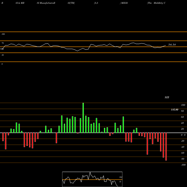Click the RSI value label 54.14
The image size is (187, 187).
click(172, 45)
